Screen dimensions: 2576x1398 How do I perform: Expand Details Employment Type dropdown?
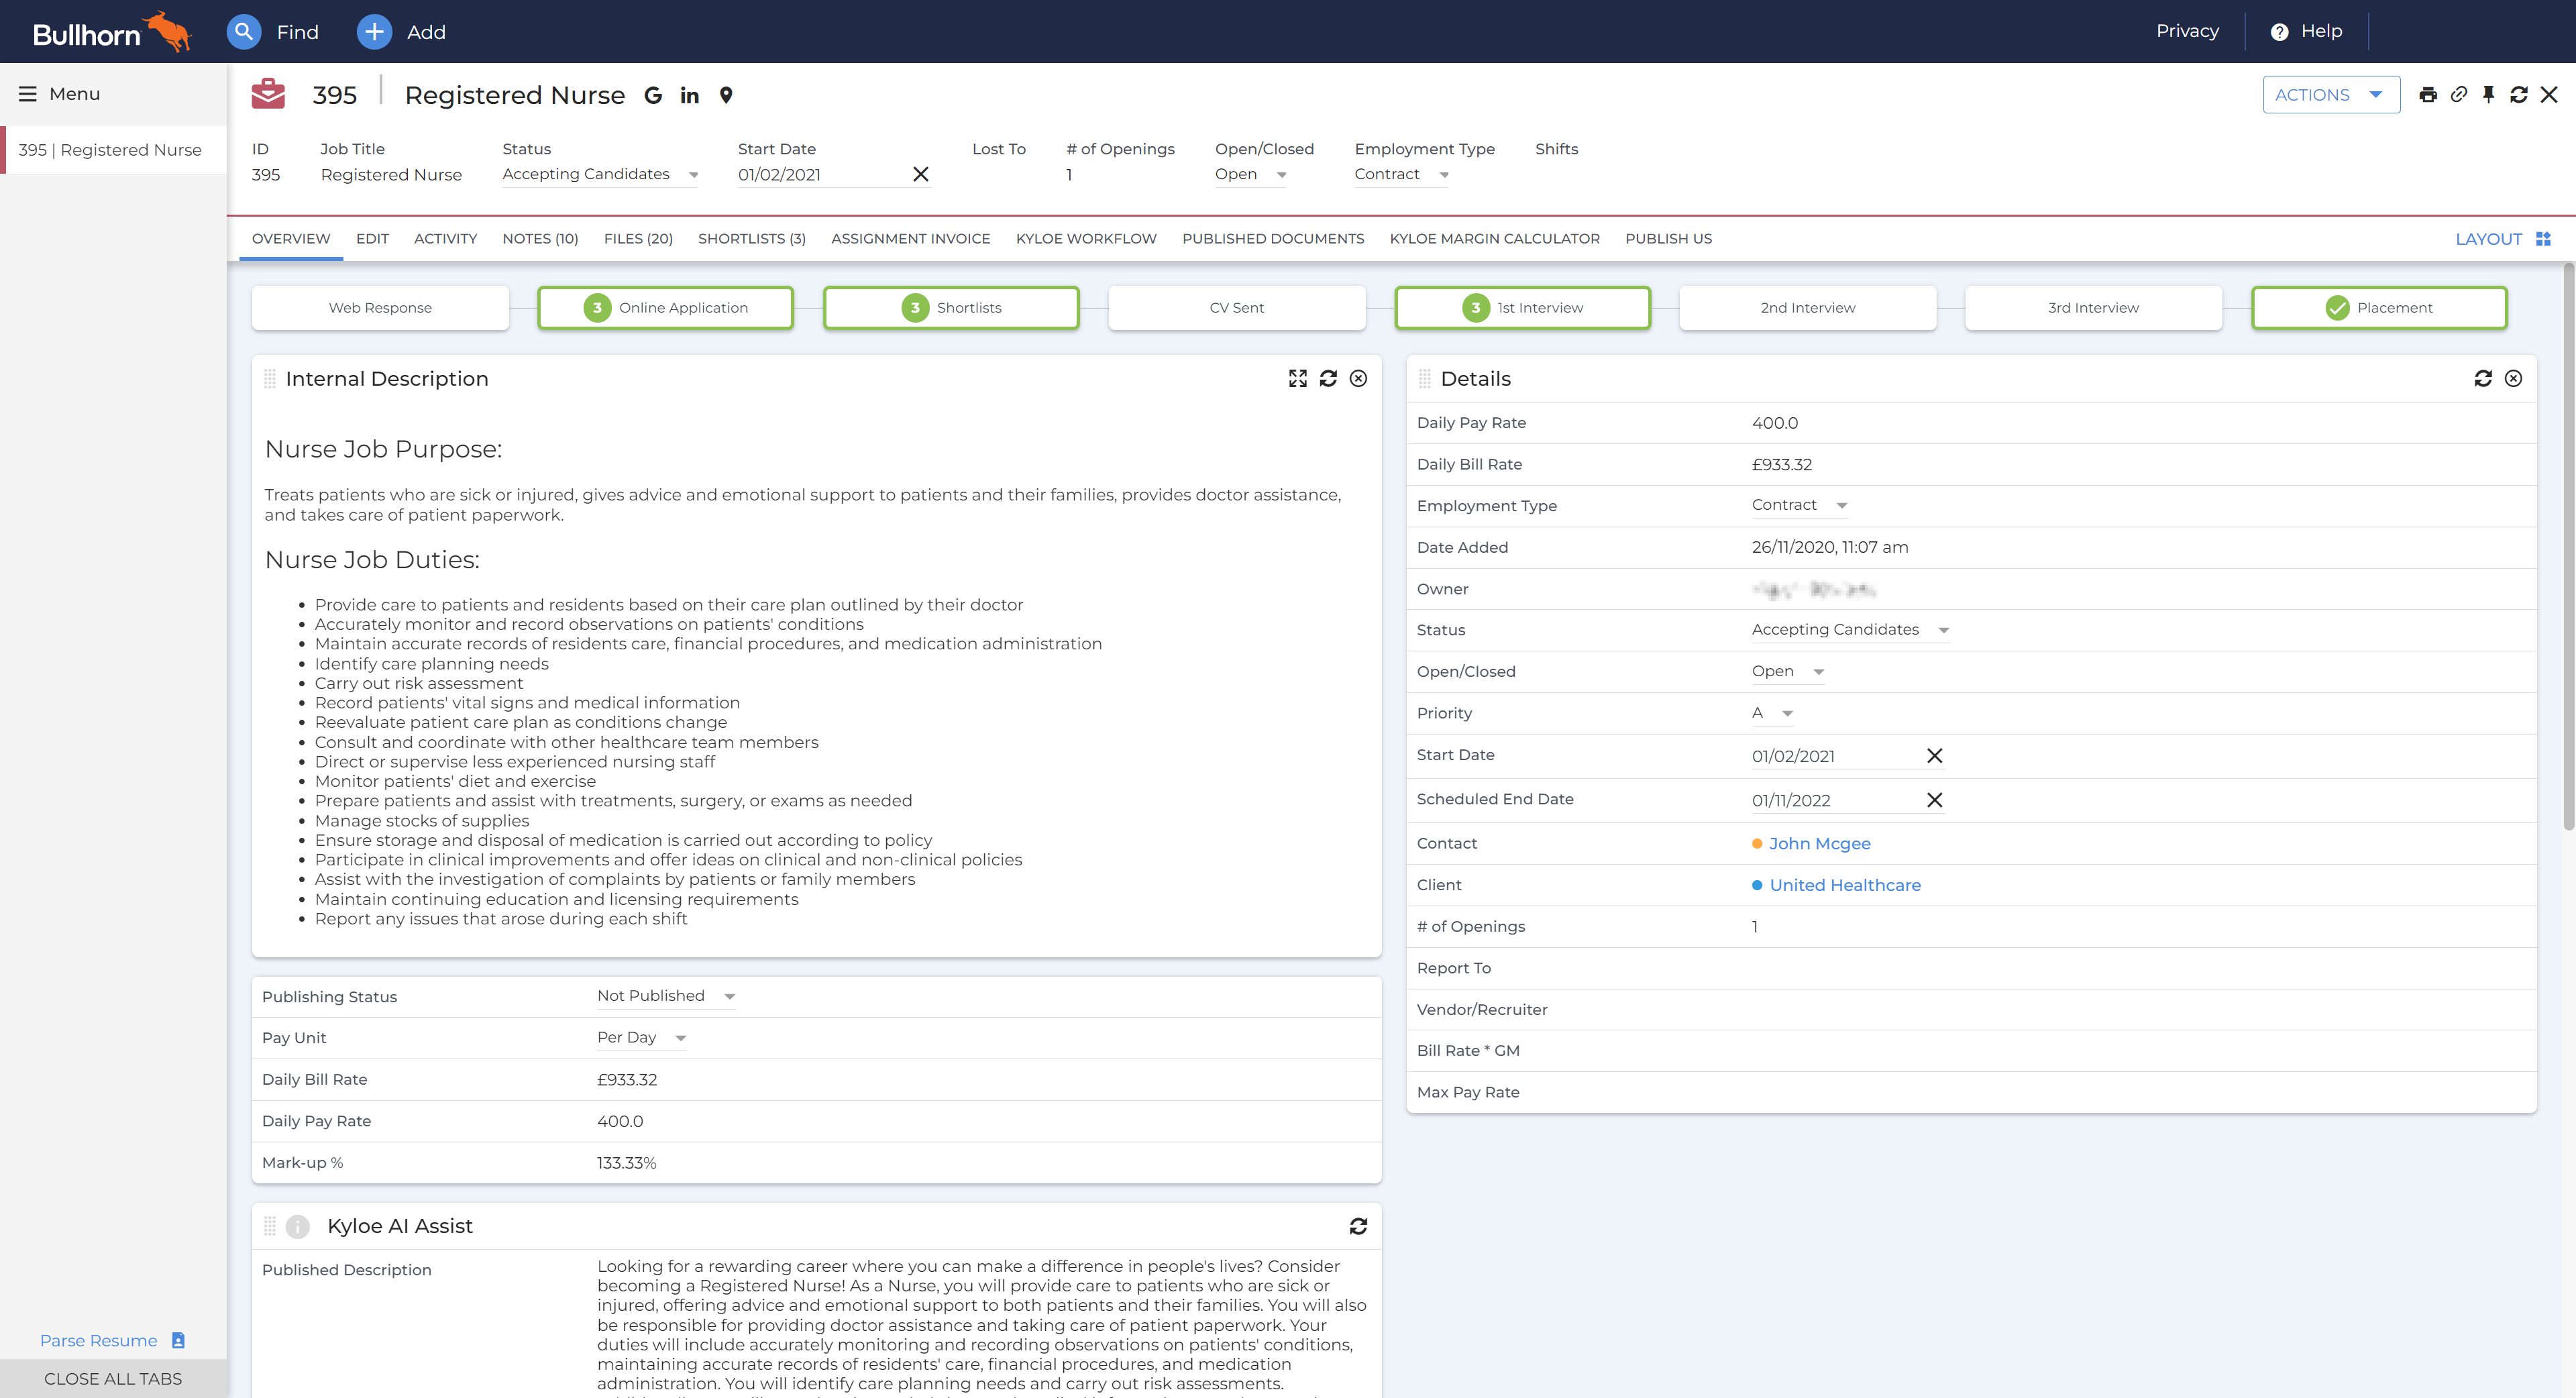1799,505
